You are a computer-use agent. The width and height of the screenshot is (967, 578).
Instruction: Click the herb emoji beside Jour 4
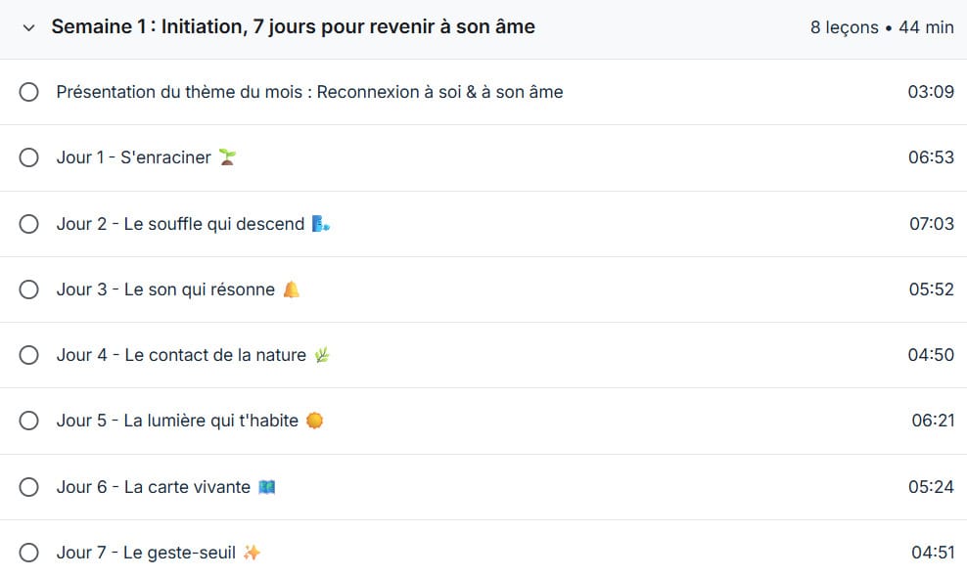(x=322, y=355)
